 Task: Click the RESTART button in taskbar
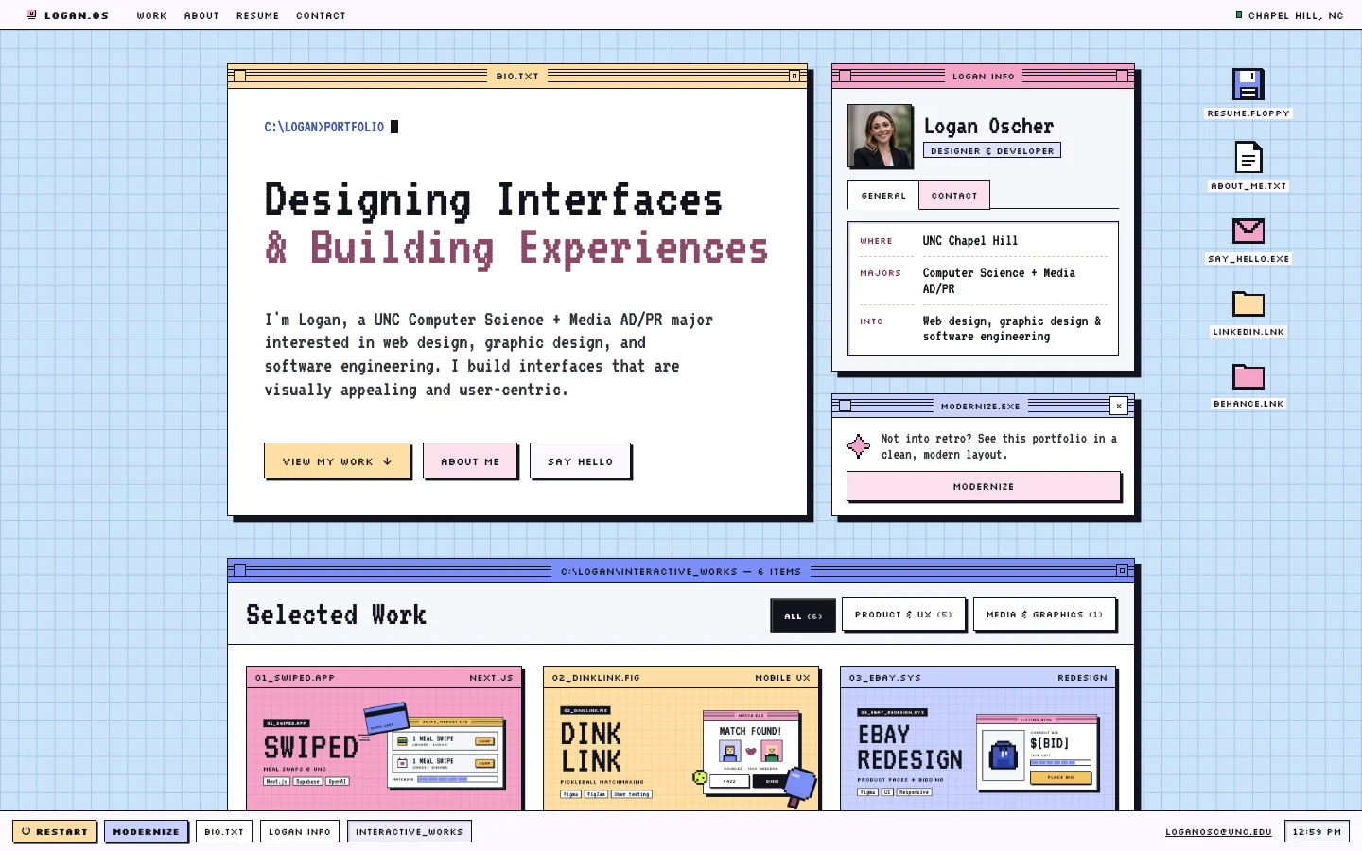pos(54,831)
